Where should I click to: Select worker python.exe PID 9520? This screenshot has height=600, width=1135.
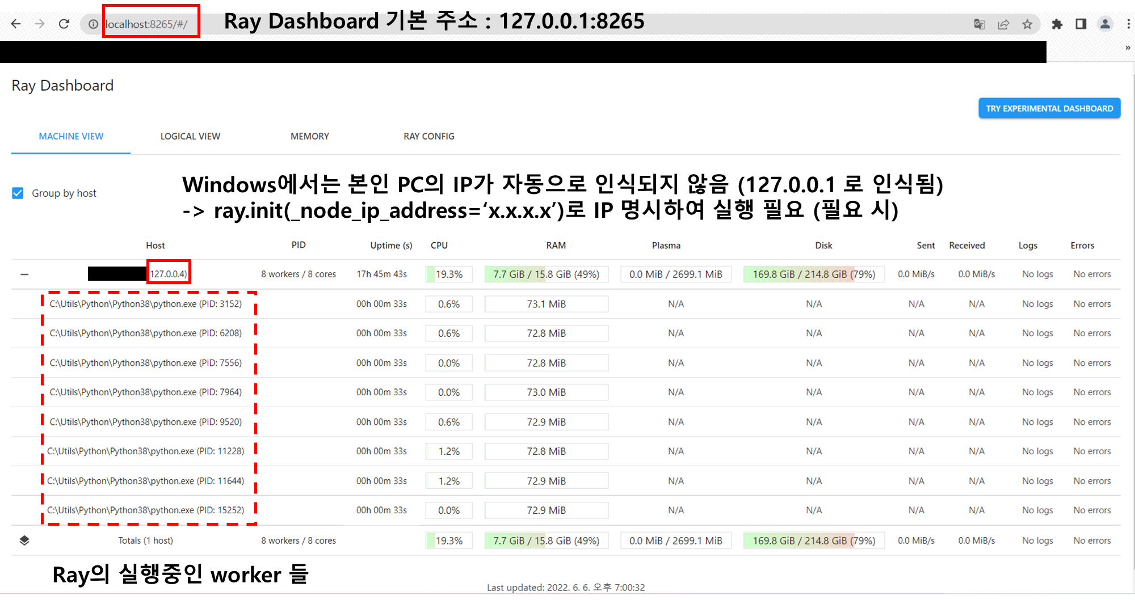tap(146, 422)
